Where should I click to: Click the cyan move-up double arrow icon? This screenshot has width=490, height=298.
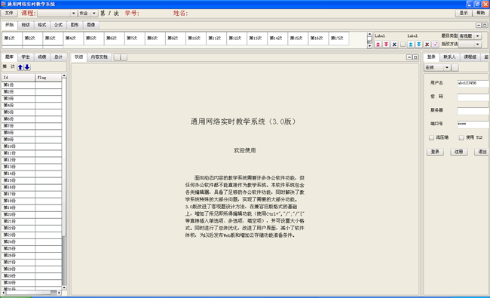click(411, 45)
